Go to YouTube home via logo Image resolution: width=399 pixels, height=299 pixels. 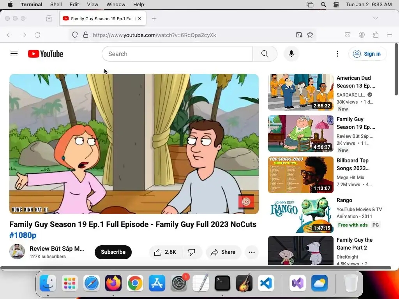pos(46,54)
